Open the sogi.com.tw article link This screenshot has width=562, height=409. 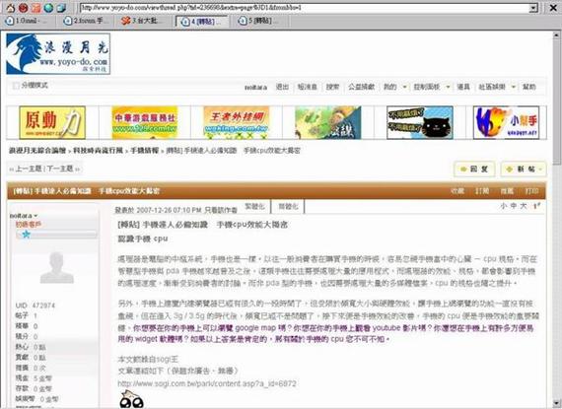click(x=207, y=383)
